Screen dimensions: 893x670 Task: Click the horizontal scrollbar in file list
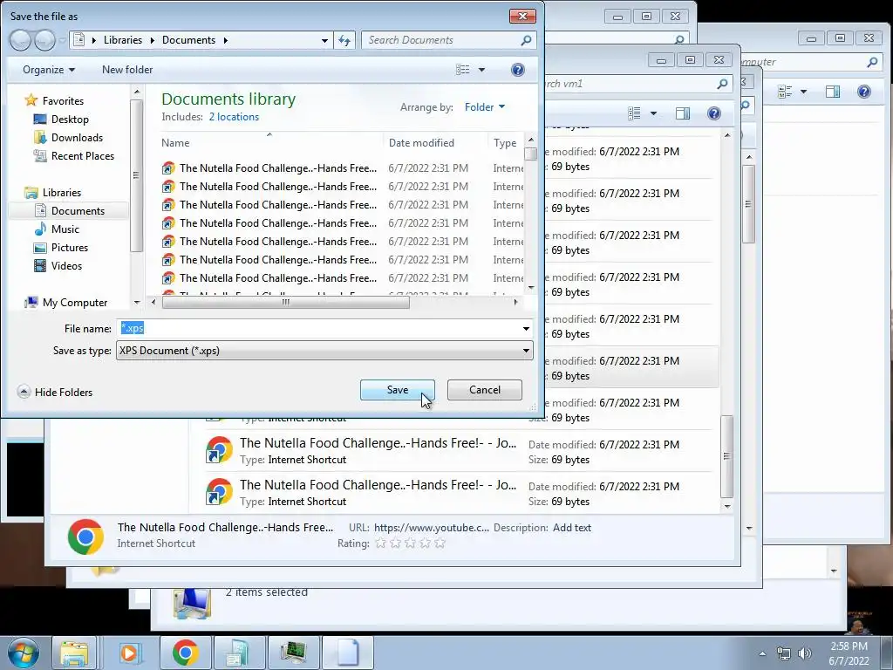285,303
